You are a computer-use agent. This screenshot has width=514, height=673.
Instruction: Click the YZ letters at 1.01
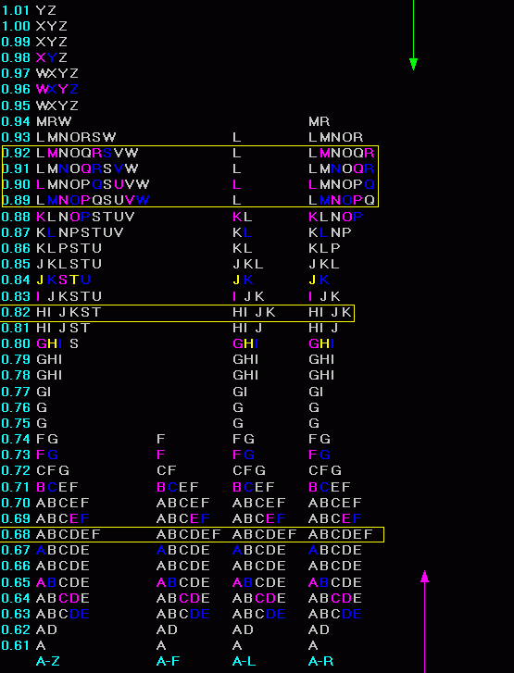point(46,10)
